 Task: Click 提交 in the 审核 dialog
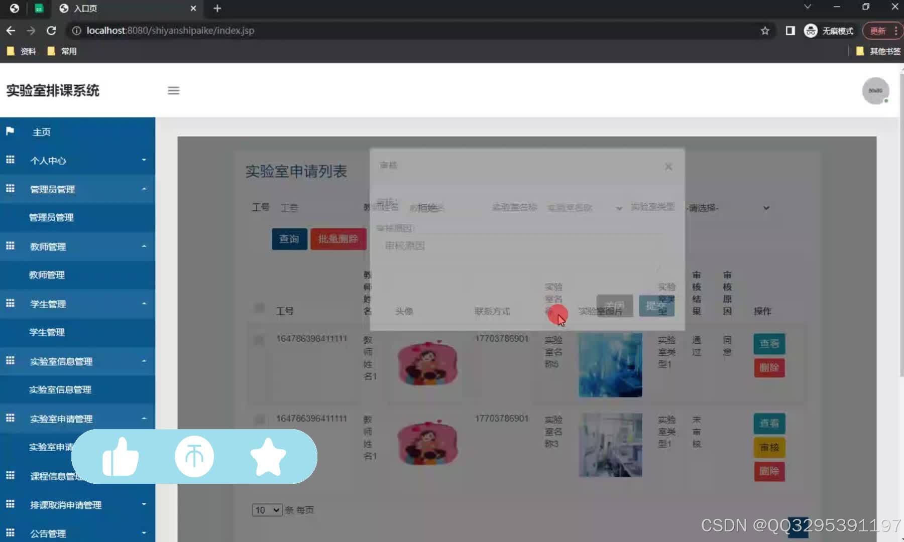tap(656, 306)
